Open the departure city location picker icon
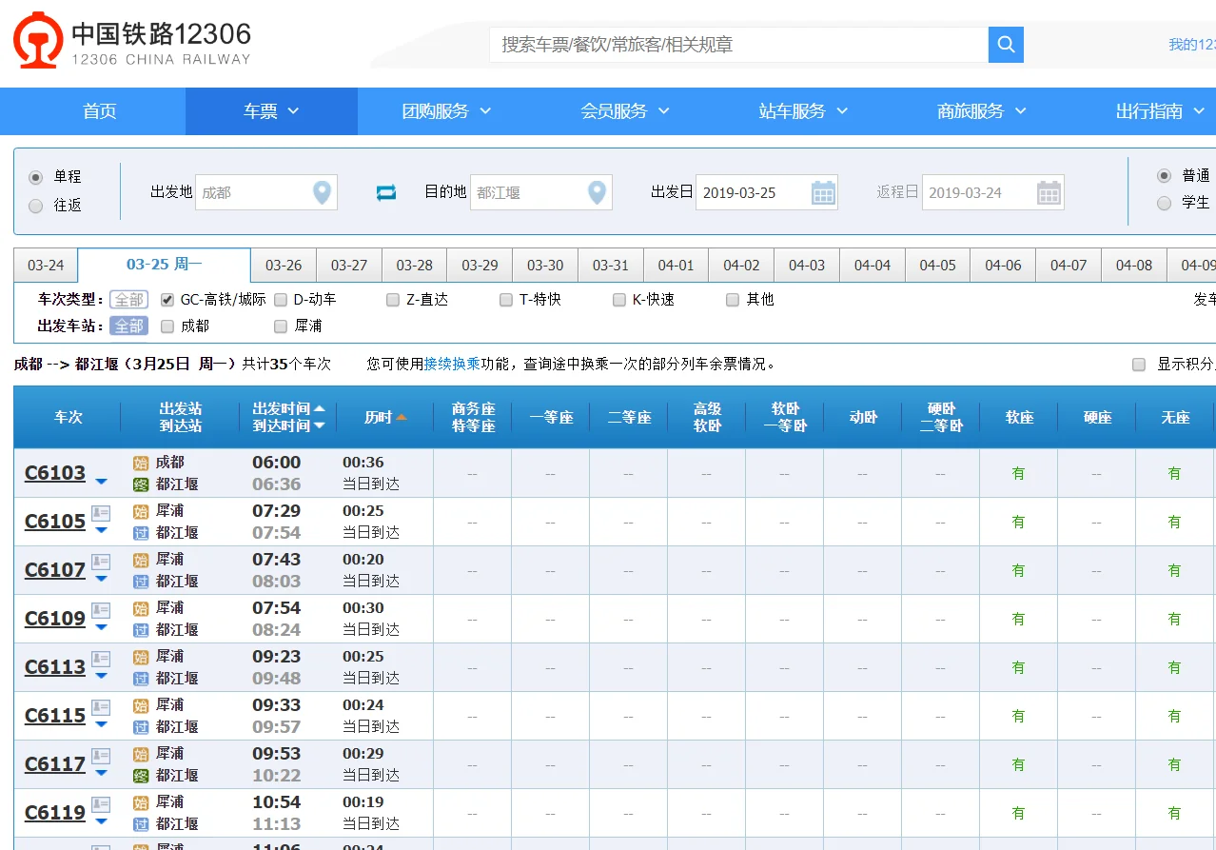The height and width of the screenshot is (850, 1216). [x=324, y=192]
